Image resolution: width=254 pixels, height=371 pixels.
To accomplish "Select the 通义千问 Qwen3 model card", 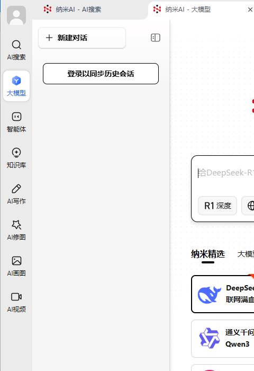I will (223, 339).
